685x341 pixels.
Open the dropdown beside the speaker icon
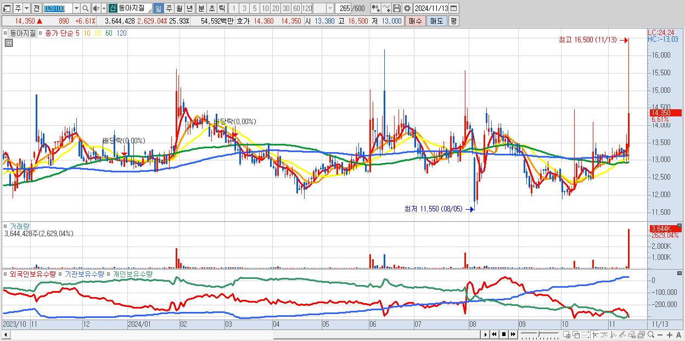coord(104,8)
